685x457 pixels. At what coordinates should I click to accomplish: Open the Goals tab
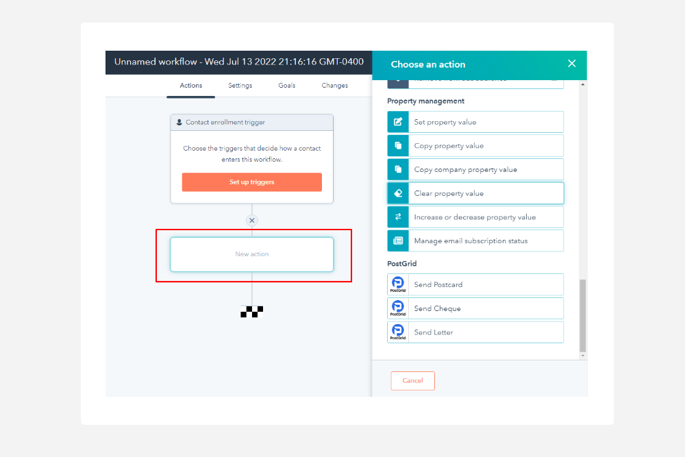[286, 86]
